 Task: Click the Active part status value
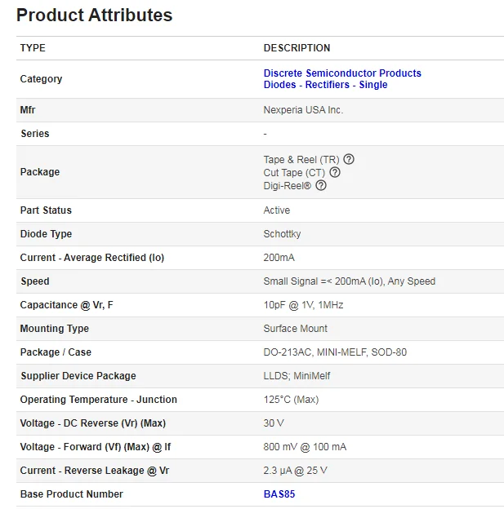(276, 210)
